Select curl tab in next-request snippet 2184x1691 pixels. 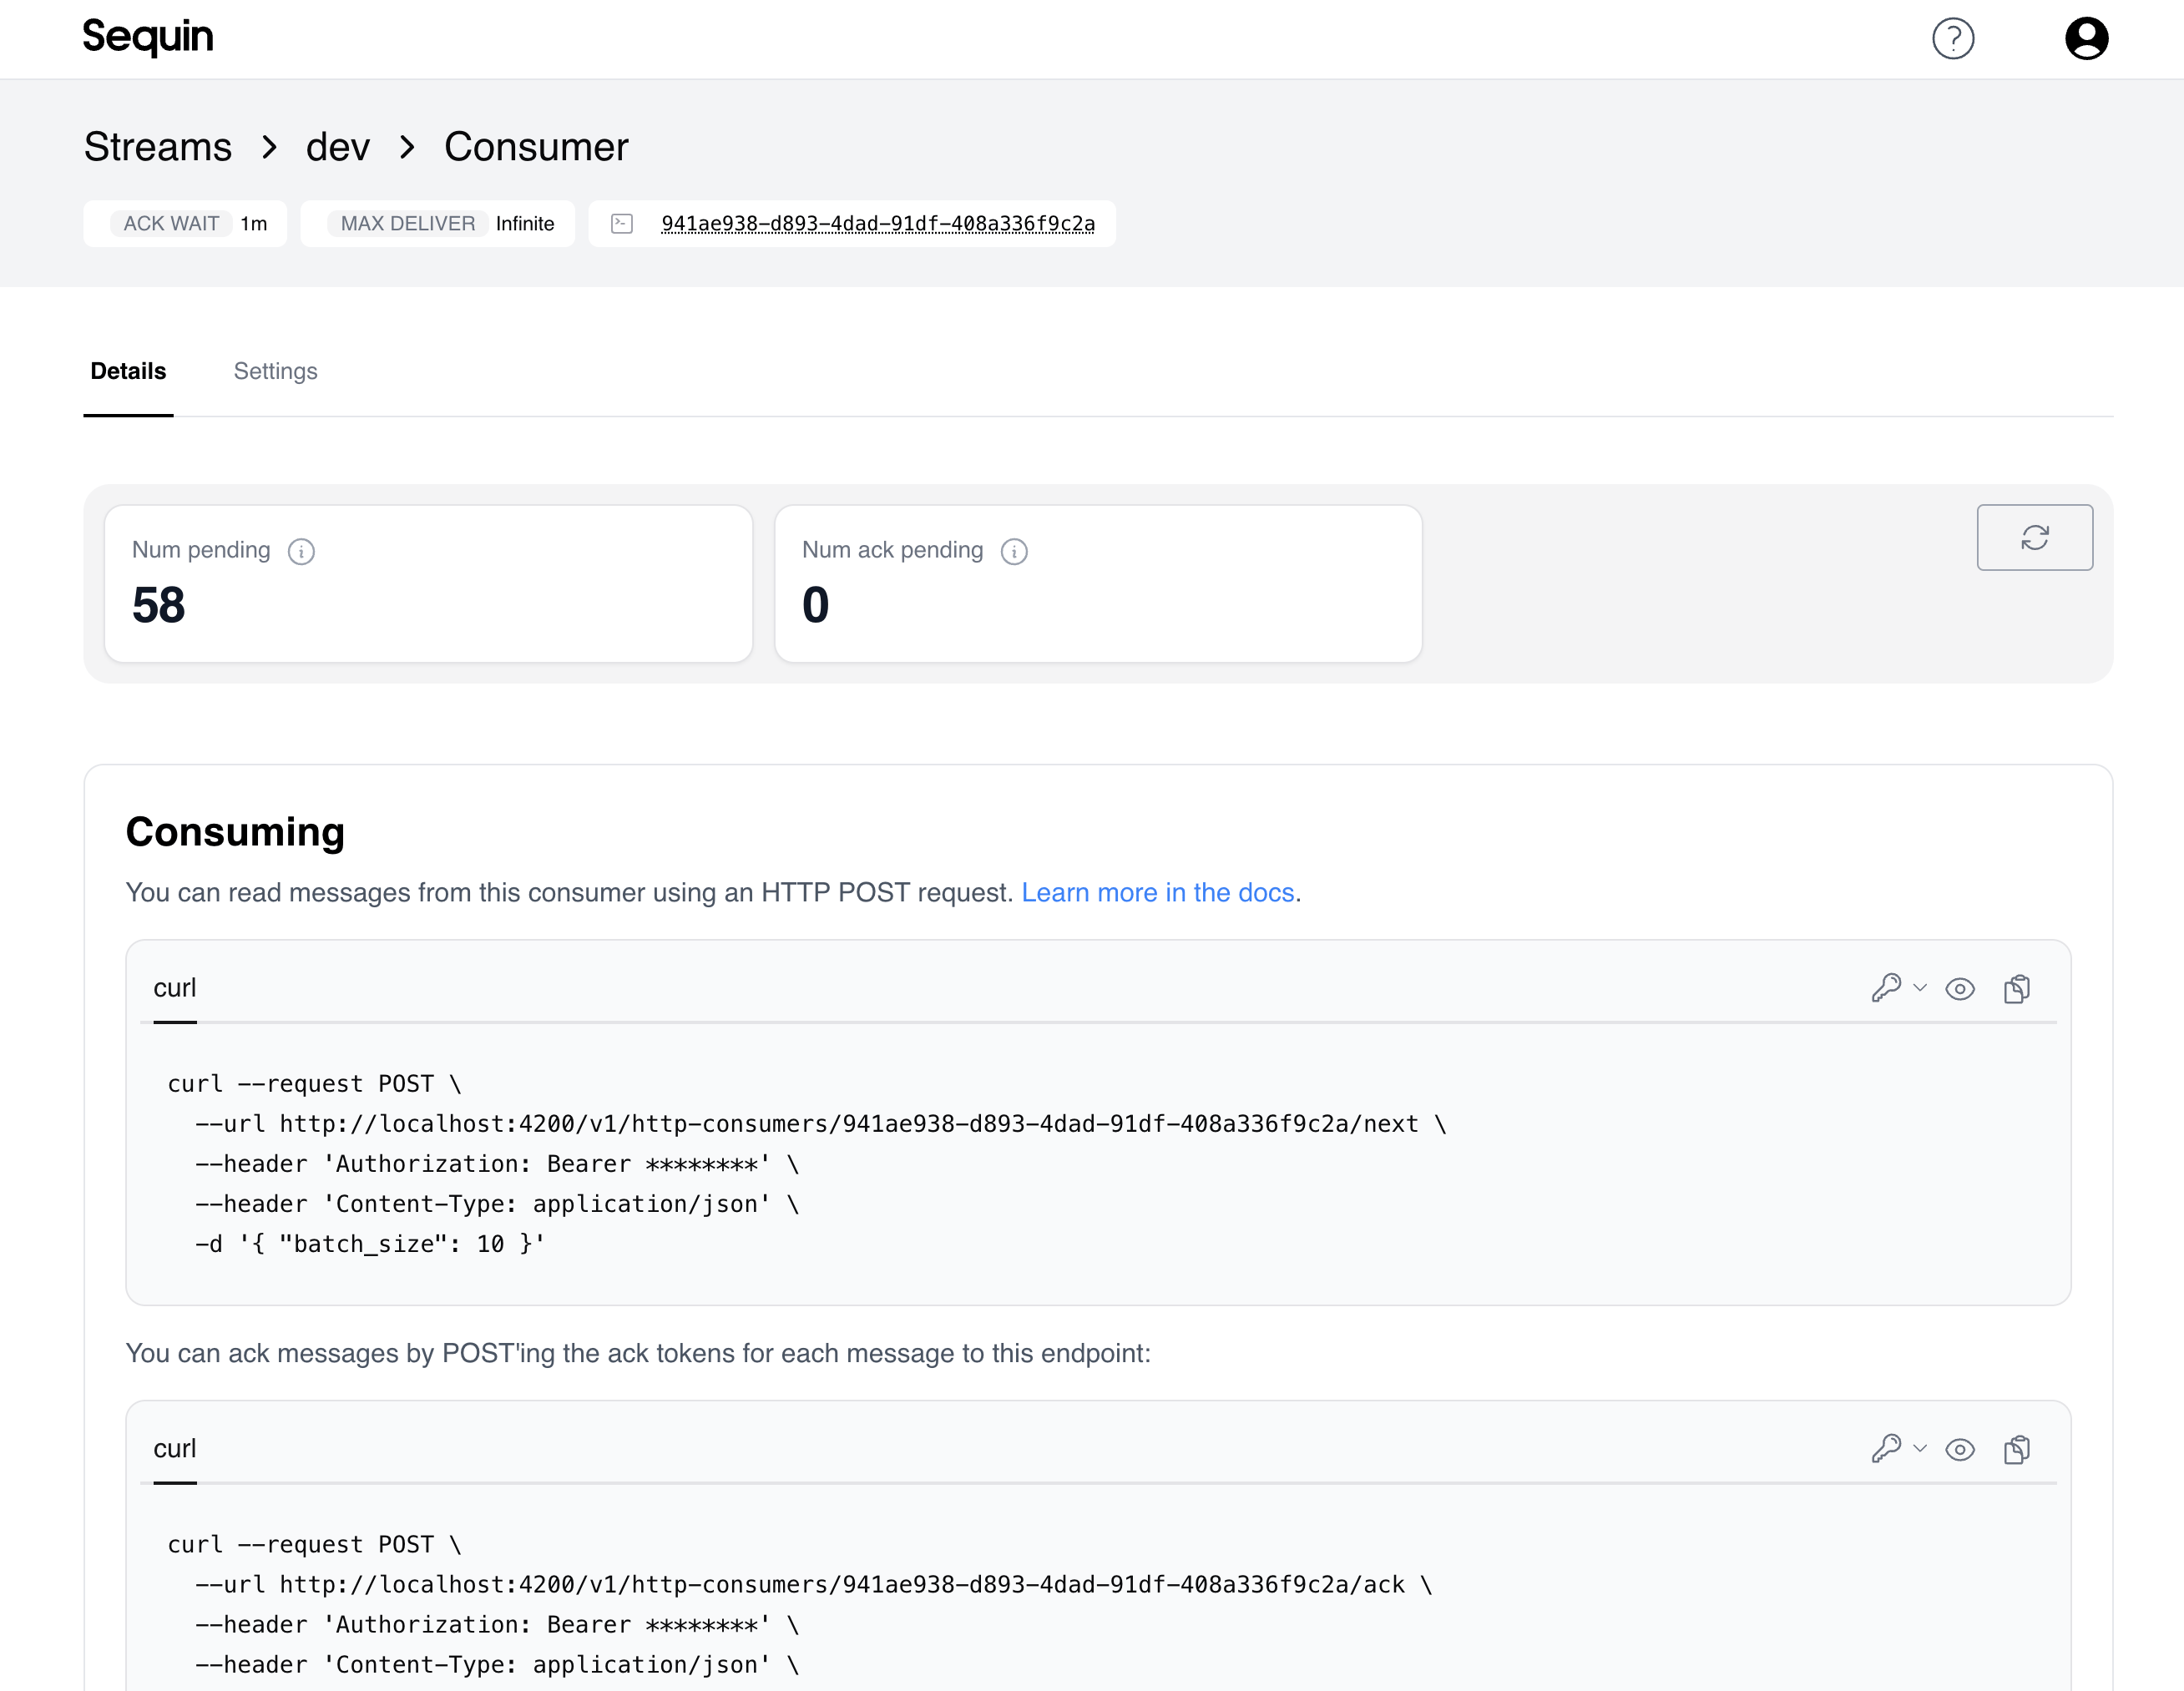tap(174, 988)
